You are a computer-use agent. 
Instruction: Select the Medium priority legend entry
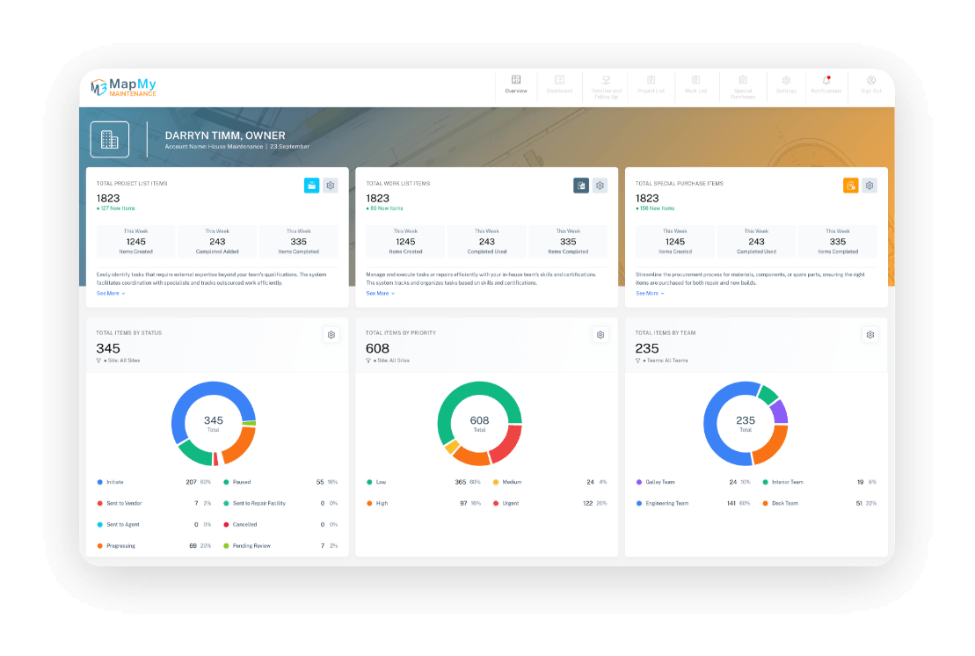tap(549, 482)
